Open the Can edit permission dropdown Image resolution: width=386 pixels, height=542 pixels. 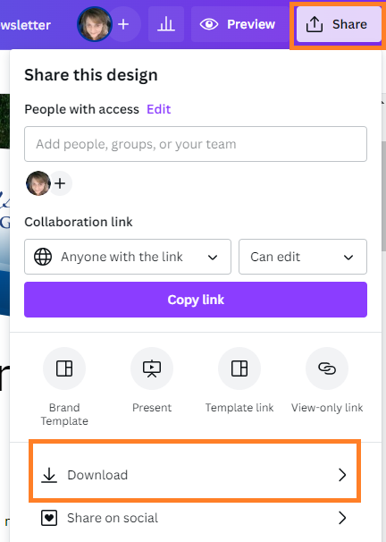[303, 257]
